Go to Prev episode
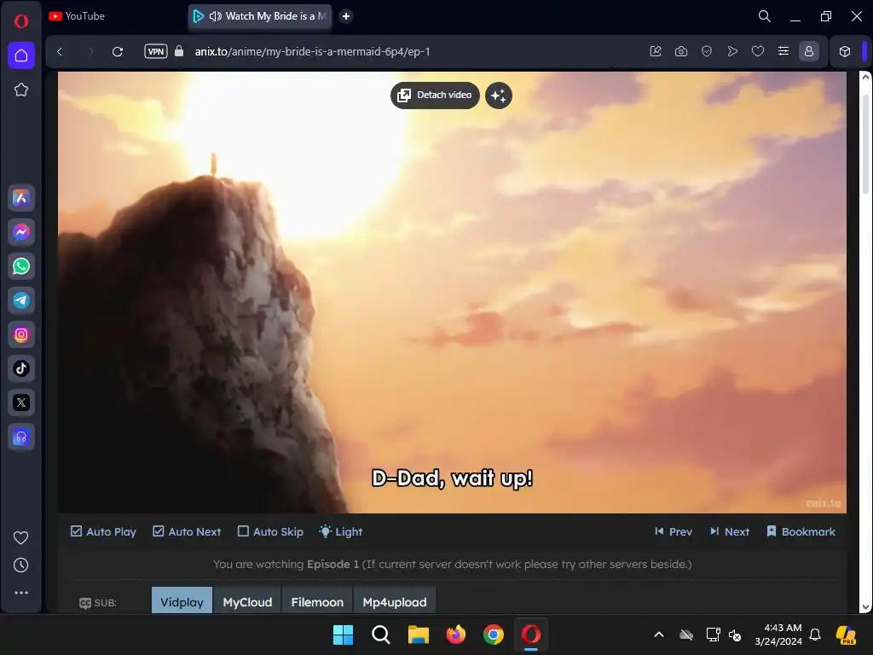This screenshot has height=655, width=873. point(674,531)
